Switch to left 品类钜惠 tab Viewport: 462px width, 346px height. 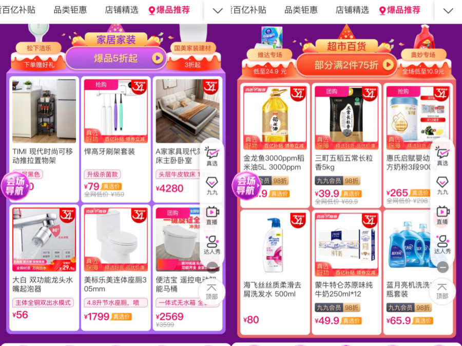pos(70,10)
